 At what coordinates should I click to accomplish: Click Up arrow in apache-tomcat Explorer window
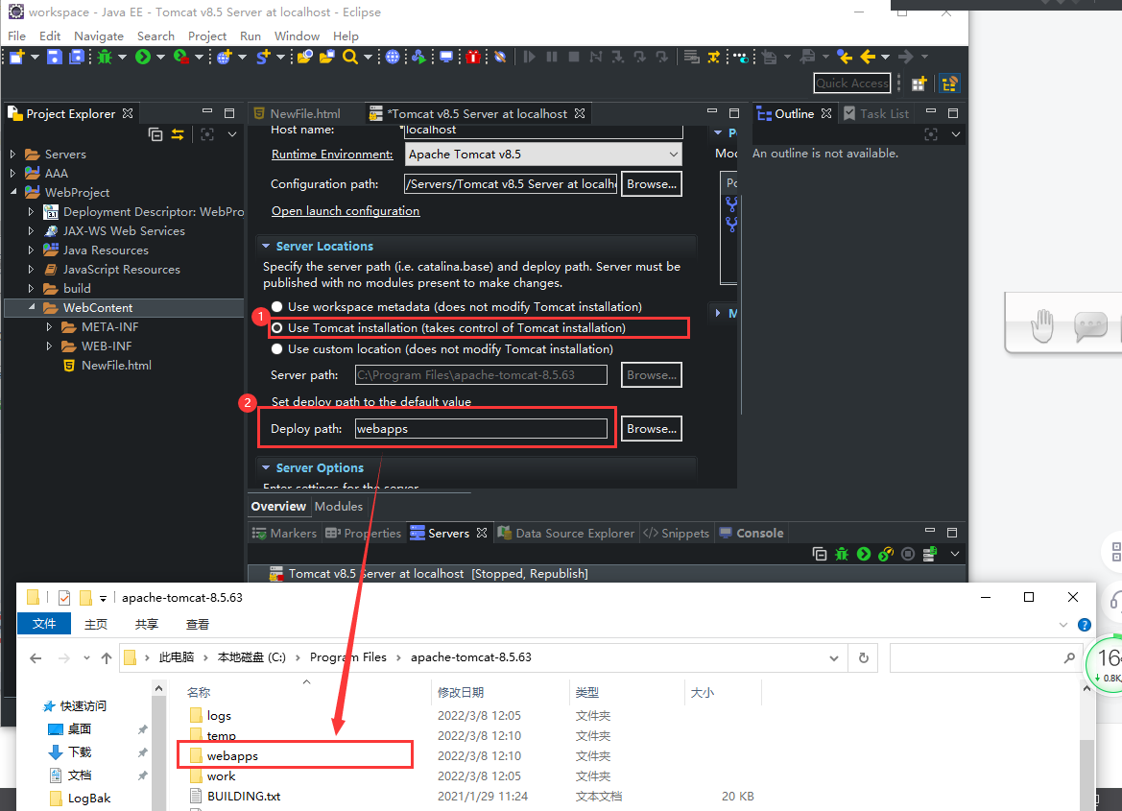tap(106, 657)
